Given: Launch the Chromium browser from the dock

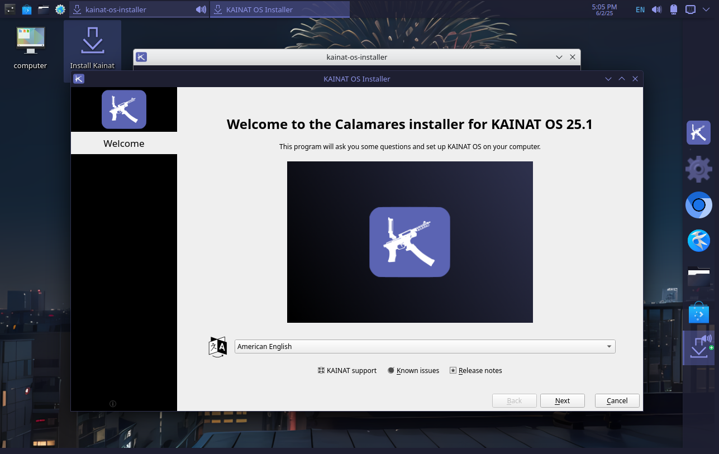Looking at the screenshot, I should (x=698, y=205).
